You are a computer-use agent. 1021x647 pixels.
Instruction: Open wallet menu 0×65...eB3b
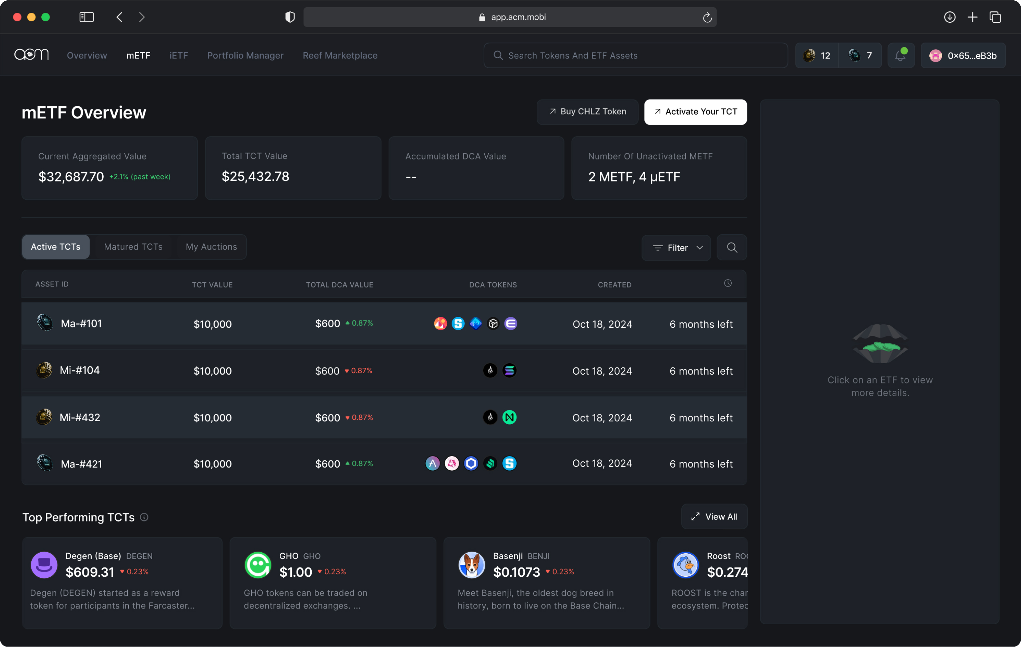[x=963, y=55]
